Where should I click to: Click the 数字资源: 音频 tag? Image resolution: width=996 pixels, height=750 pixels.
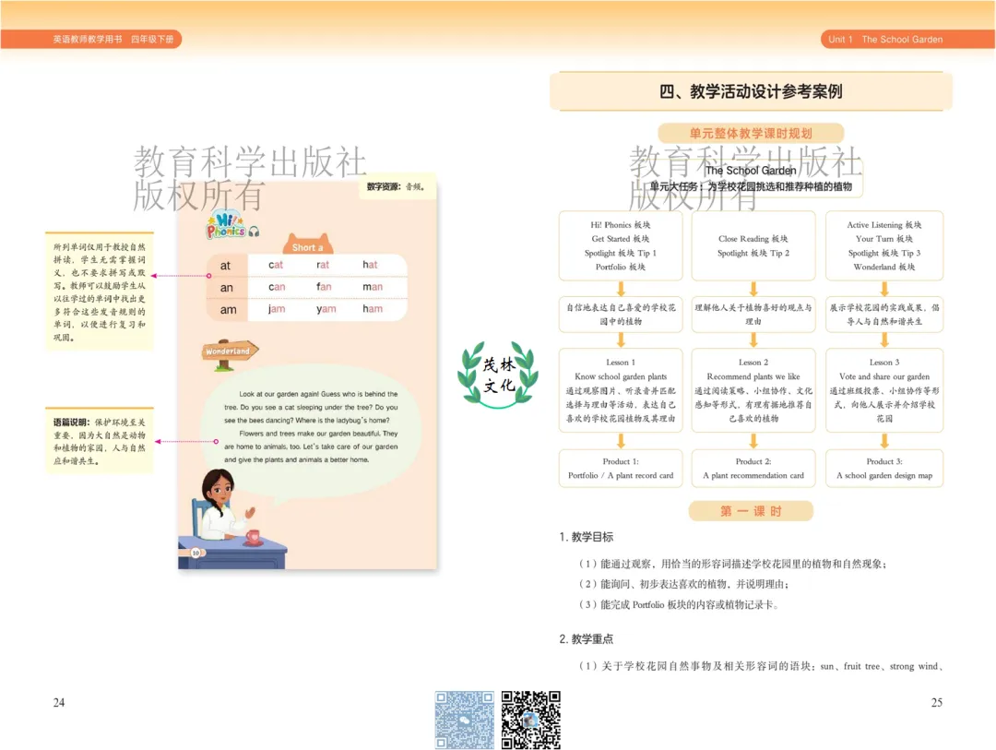[397, 186]
